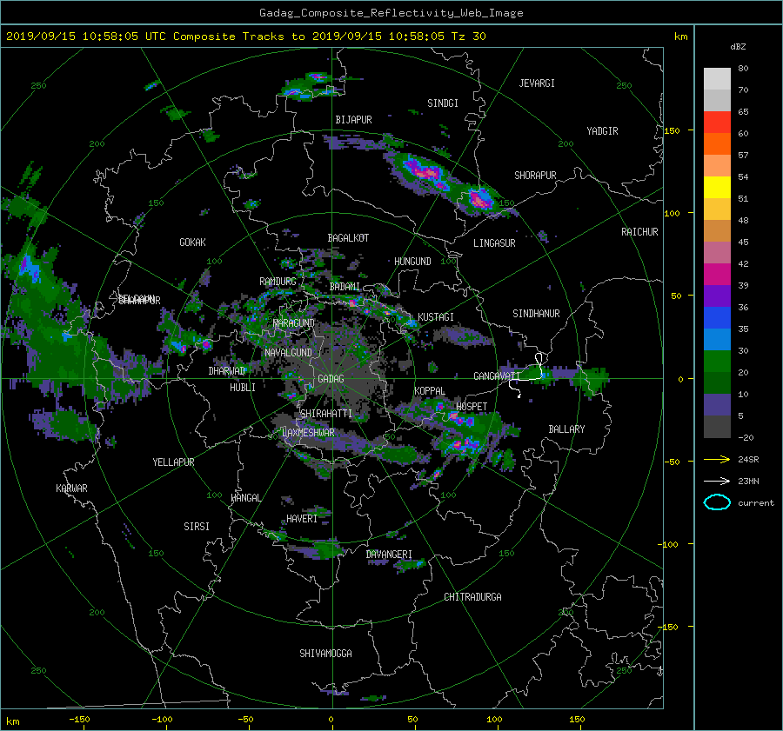Select the HUNGUND label
Image resolution: width=783 pixels, height=731 pixels.
412,262
